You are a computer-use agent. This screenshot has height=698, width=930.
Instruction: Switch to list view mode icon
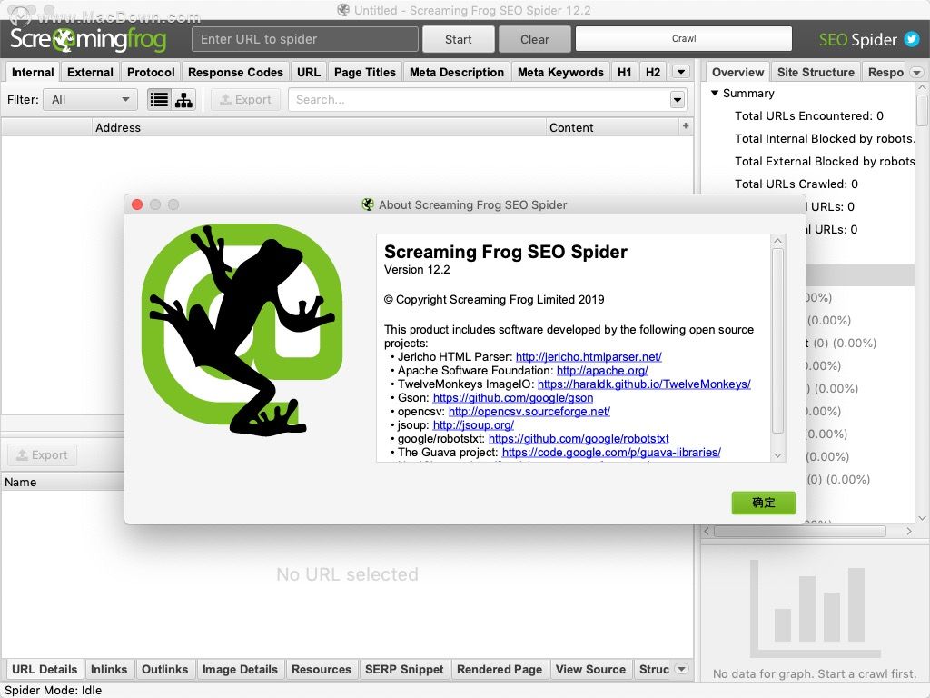(159, 100)
